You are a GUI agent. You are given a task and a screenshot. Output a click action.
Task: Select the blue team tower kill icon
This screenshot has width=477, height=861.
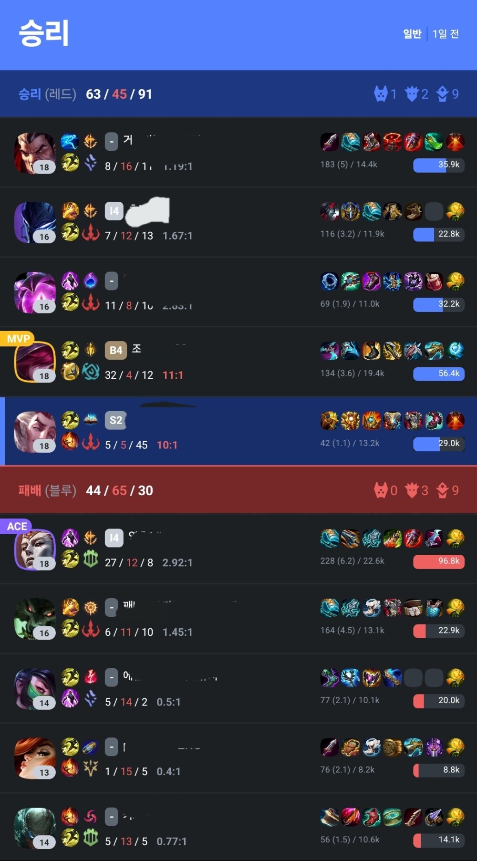coord(442,490)
